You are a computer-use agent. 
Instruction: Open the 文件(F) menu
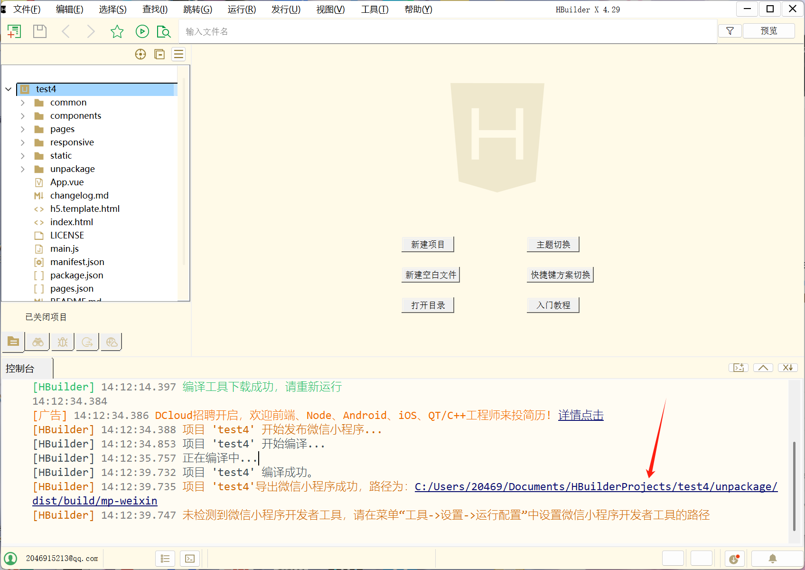[x=27, y=9]
